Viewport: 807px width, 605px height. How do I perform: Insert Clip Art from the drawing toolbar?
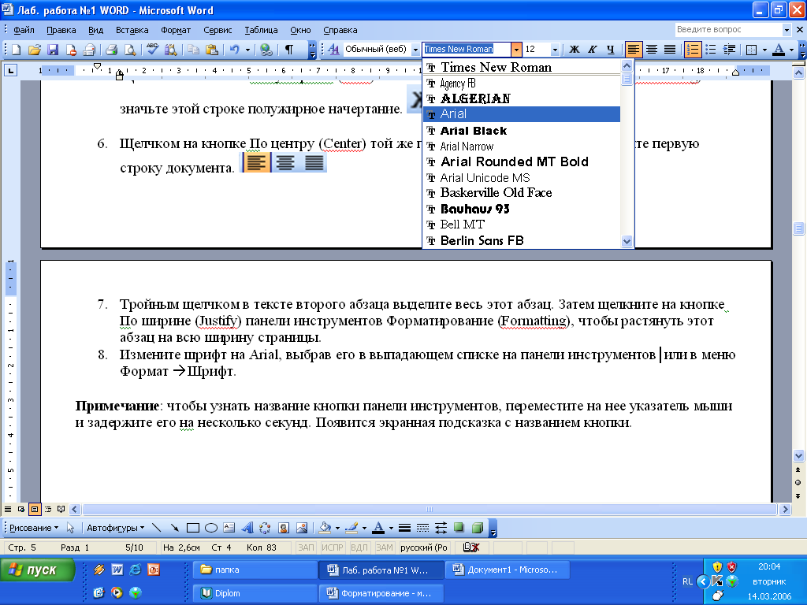point(284,528)
